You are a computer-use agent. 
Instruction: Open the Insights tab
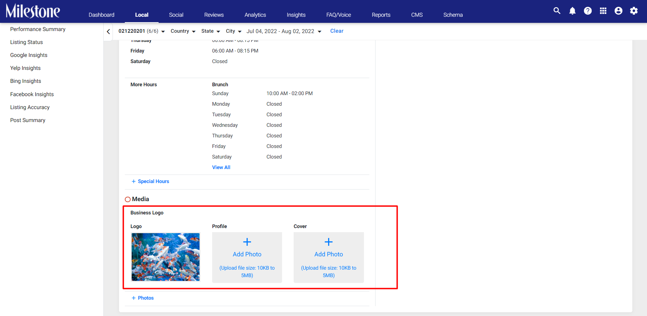pos(296,15)
